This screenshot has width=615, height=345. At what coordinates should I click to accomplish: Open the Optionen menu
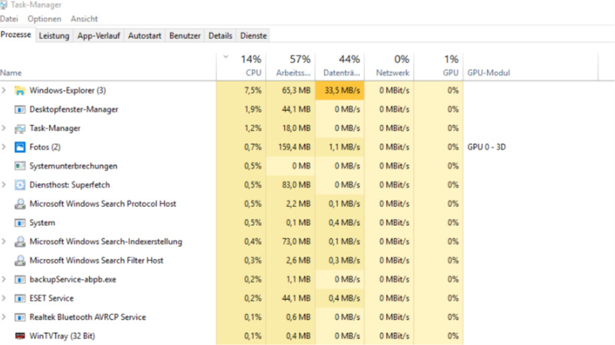[x=44, y=19]
